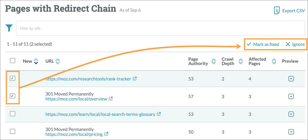Sort by Affected Pages column

[x=274, y=61]
